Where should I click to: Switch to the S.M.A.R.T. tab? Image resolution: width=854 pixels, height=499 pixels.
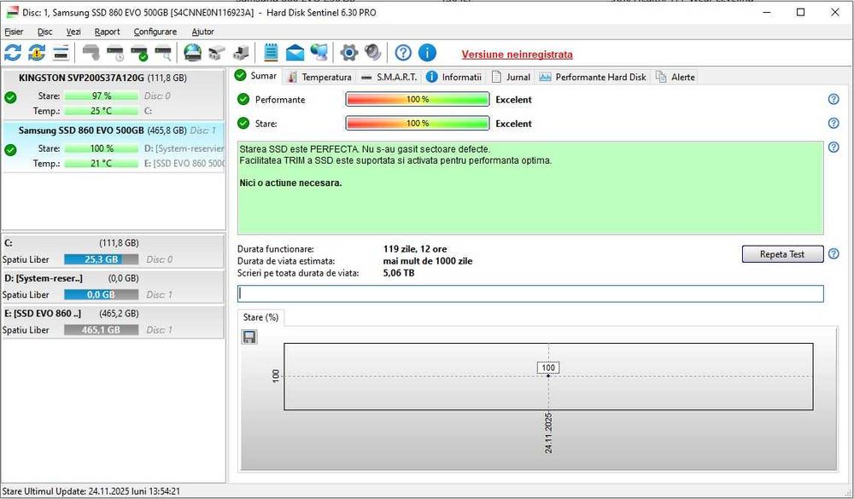(389, 78)
